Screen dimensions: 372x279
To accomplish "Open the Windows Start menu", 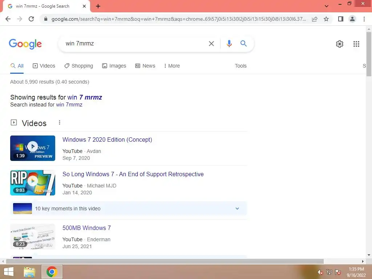I will click(x=9, y=272).
